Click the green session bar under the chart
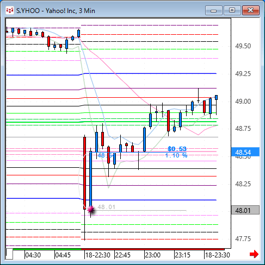 (47, 249)
